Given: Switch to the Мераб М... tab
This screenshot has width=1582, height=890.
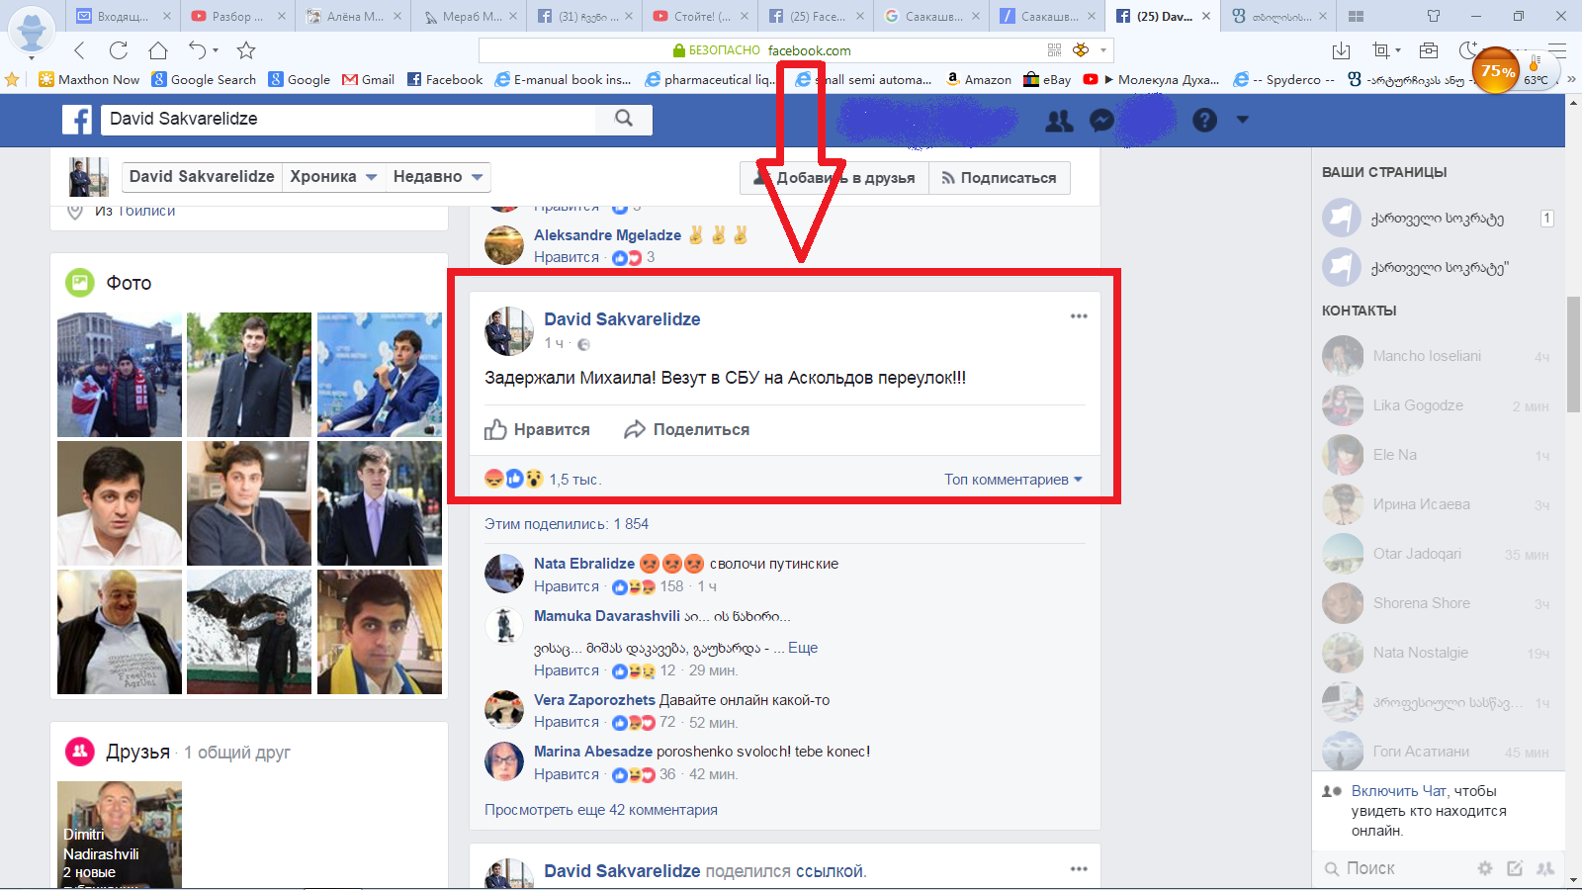Looking at the screenshot, I should tap(472, 16).
